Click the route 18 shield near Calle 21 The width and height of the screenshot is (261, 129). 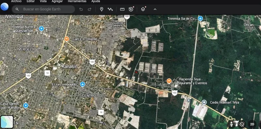(101, 112)
